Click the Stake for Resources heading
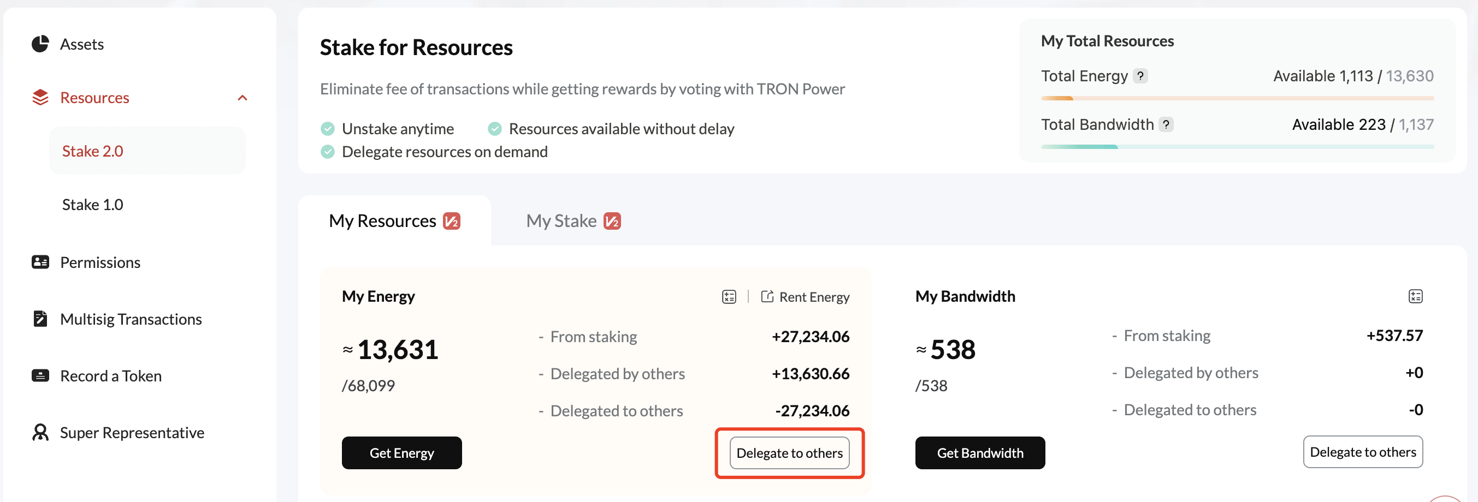 [416, 47]
